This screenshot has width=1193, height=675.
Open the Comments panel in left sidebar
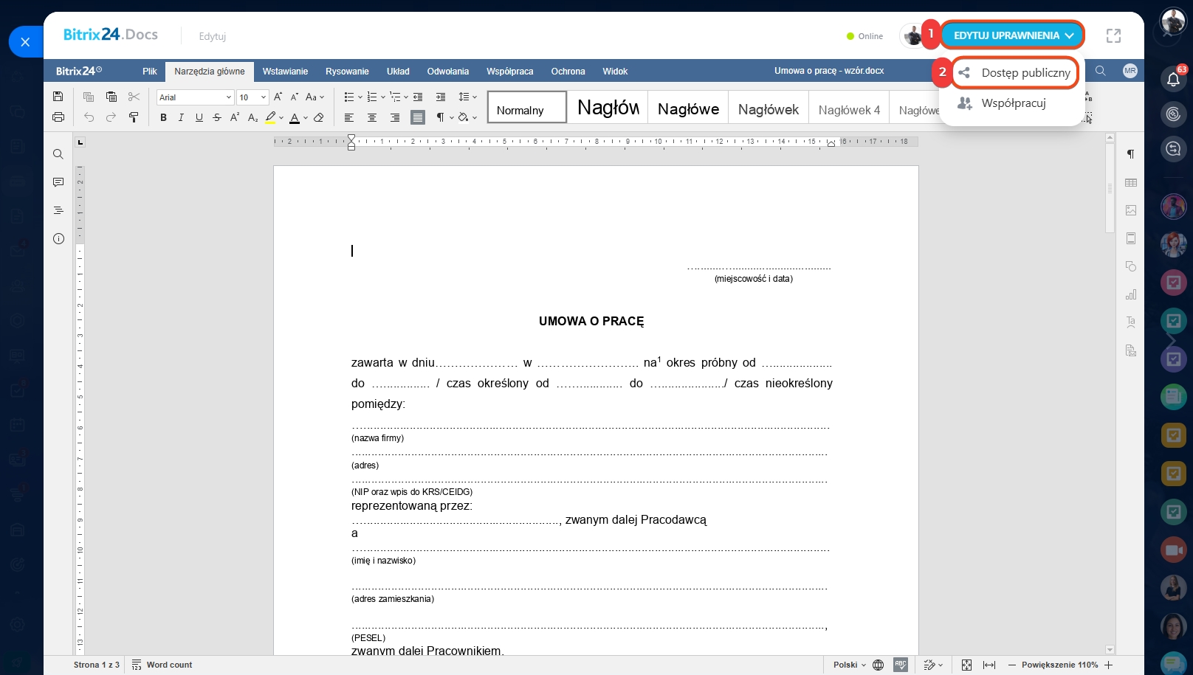coord(58,182)
